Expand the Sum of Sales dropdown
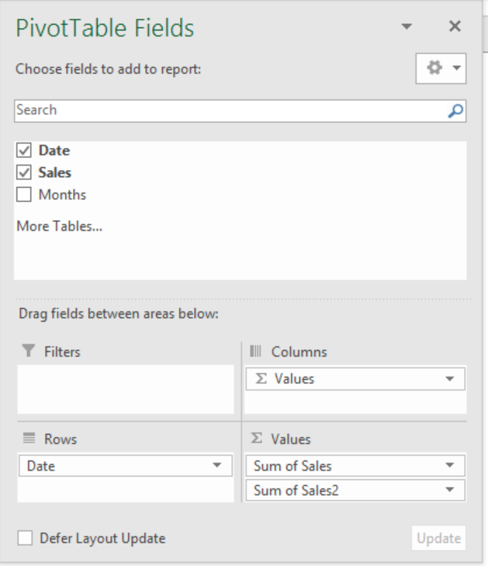488x566 pixels. click(449, 465)
